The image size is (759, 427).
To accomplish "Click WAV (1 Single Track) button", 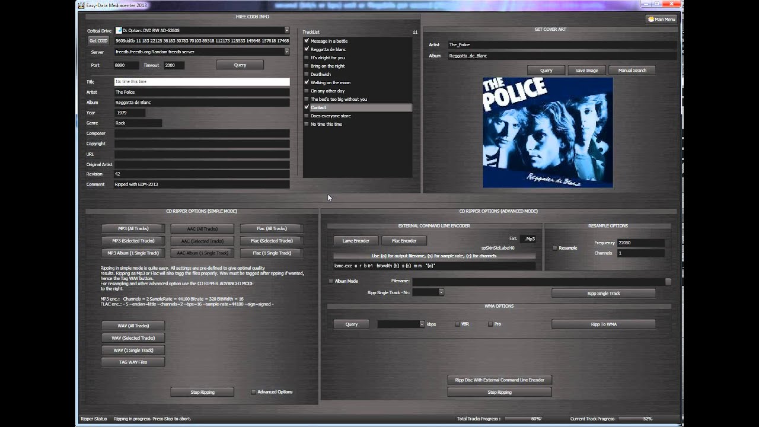I will point(133,350).
